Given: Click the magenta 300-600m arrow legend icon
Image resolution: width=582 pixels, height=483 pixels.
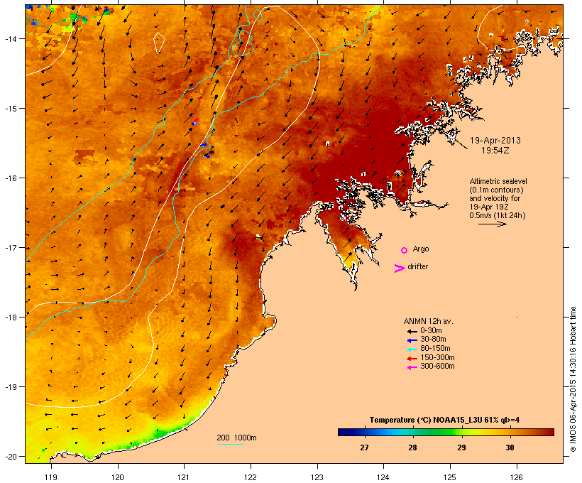Looking at the screenshot, I should pyautogui.click(x=412, y=367).
